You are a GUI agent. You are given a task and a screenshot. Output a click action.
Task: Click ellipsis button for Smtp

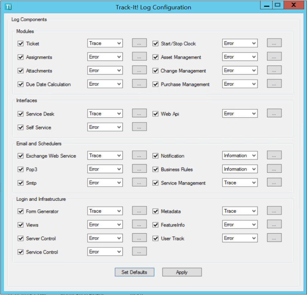tap(139, 182)
